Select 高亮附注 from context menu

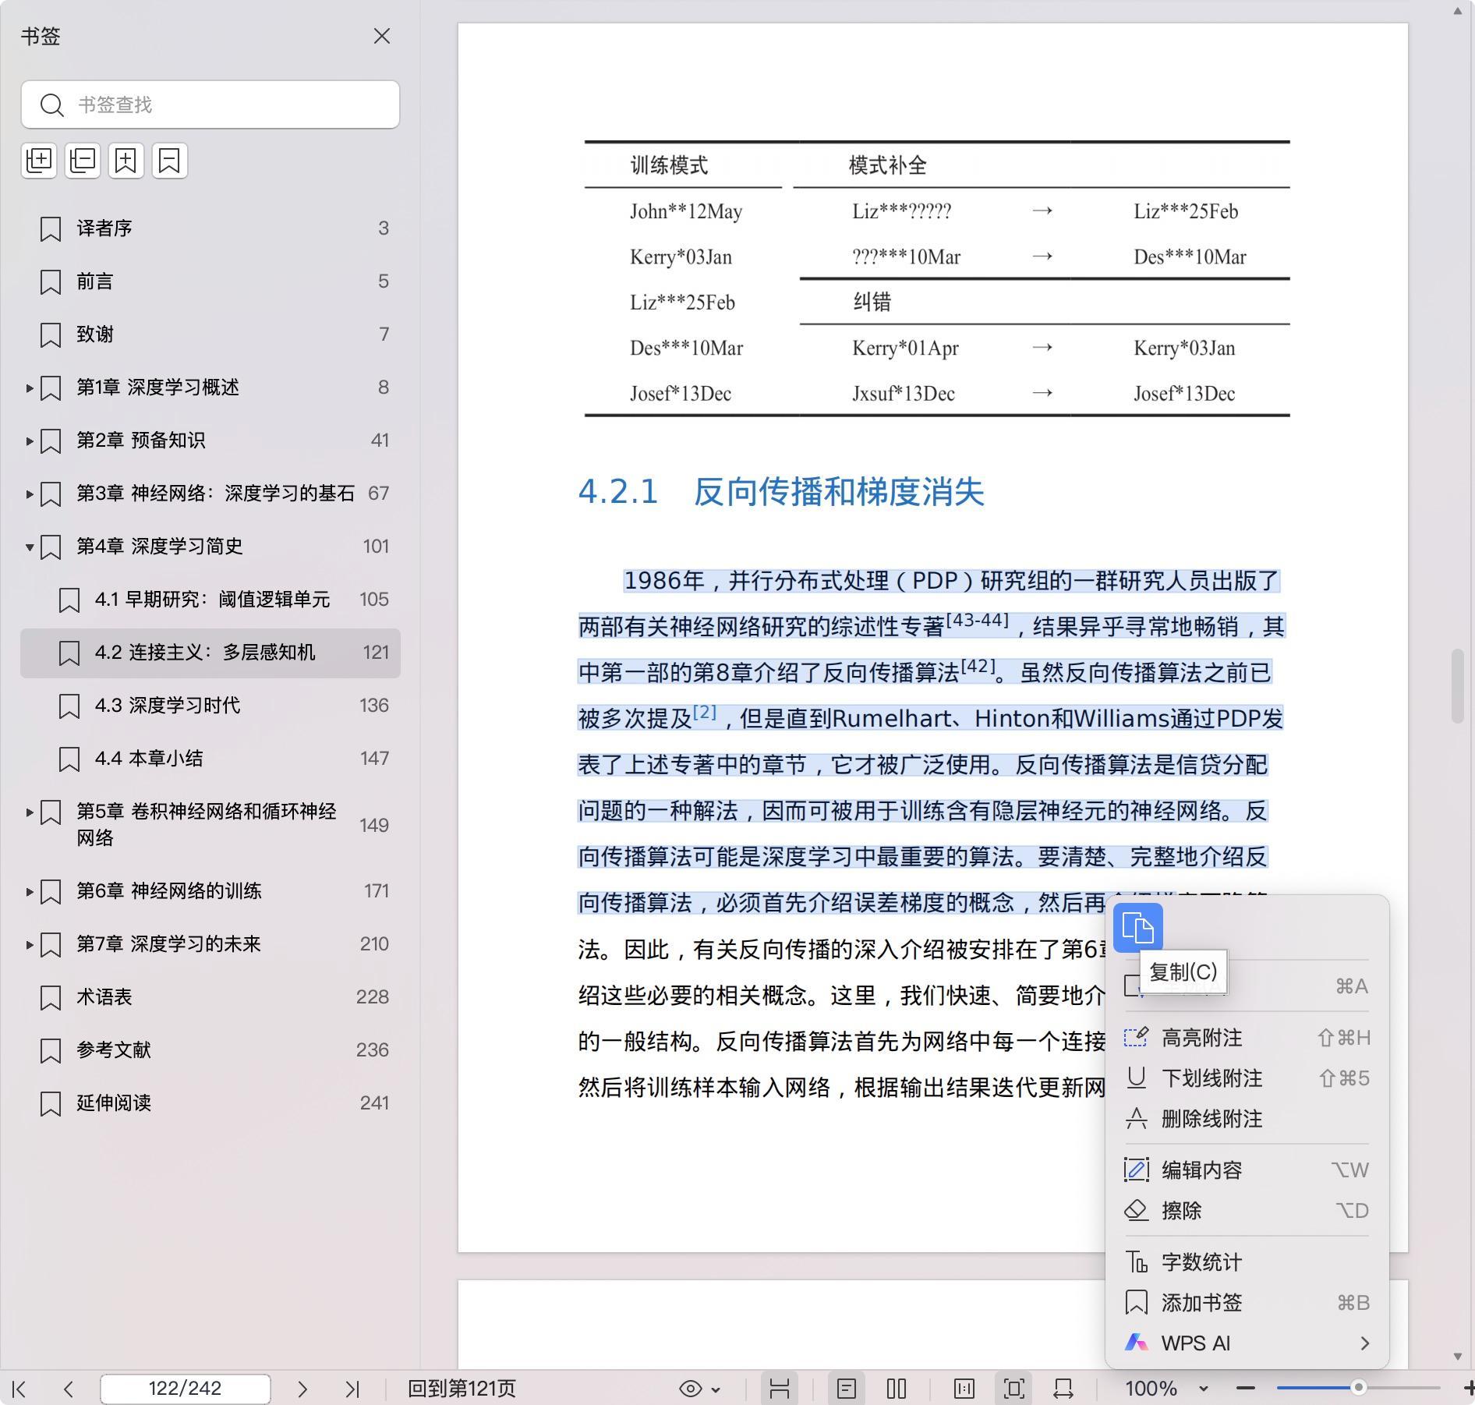pos(1201,1038)
